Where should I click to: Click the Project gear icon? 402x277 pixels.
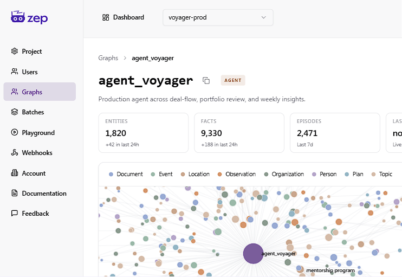[x=15, y=51]
